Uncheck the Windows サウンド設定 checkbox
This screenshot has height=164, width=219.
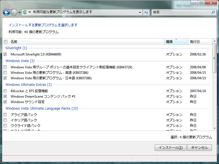click(5, 102)
